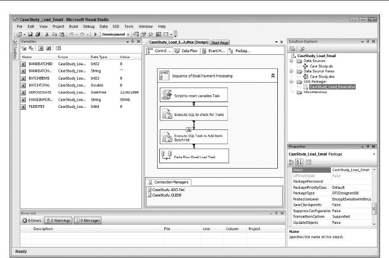Open the New Project dropdown arrow

click(24, 35)
